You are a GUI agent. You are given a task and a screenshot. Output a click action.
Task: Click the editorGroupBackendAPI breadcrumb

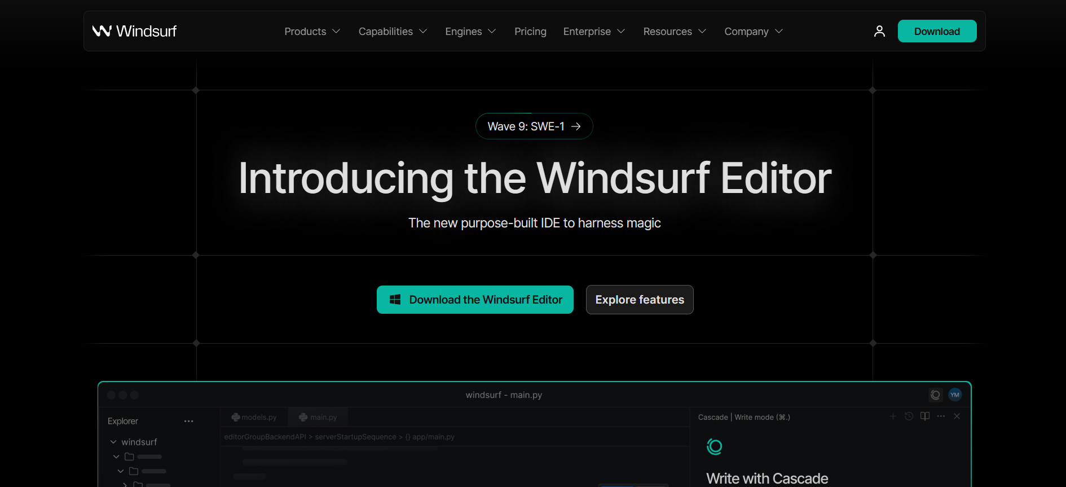click(x=265, y=437)
